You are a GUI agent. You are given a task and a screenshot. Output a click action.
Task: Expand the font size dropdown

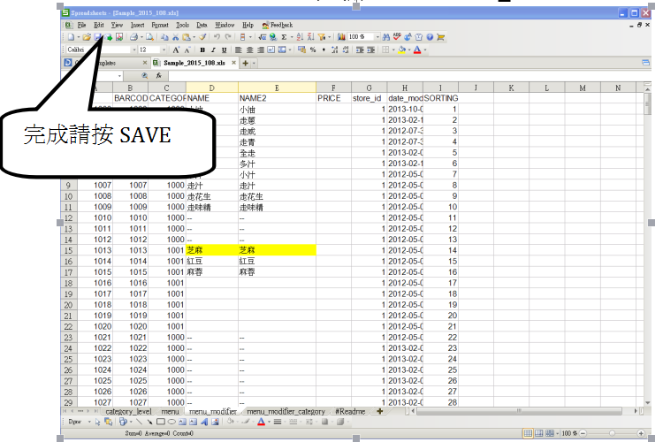click(x=164, y=50)
